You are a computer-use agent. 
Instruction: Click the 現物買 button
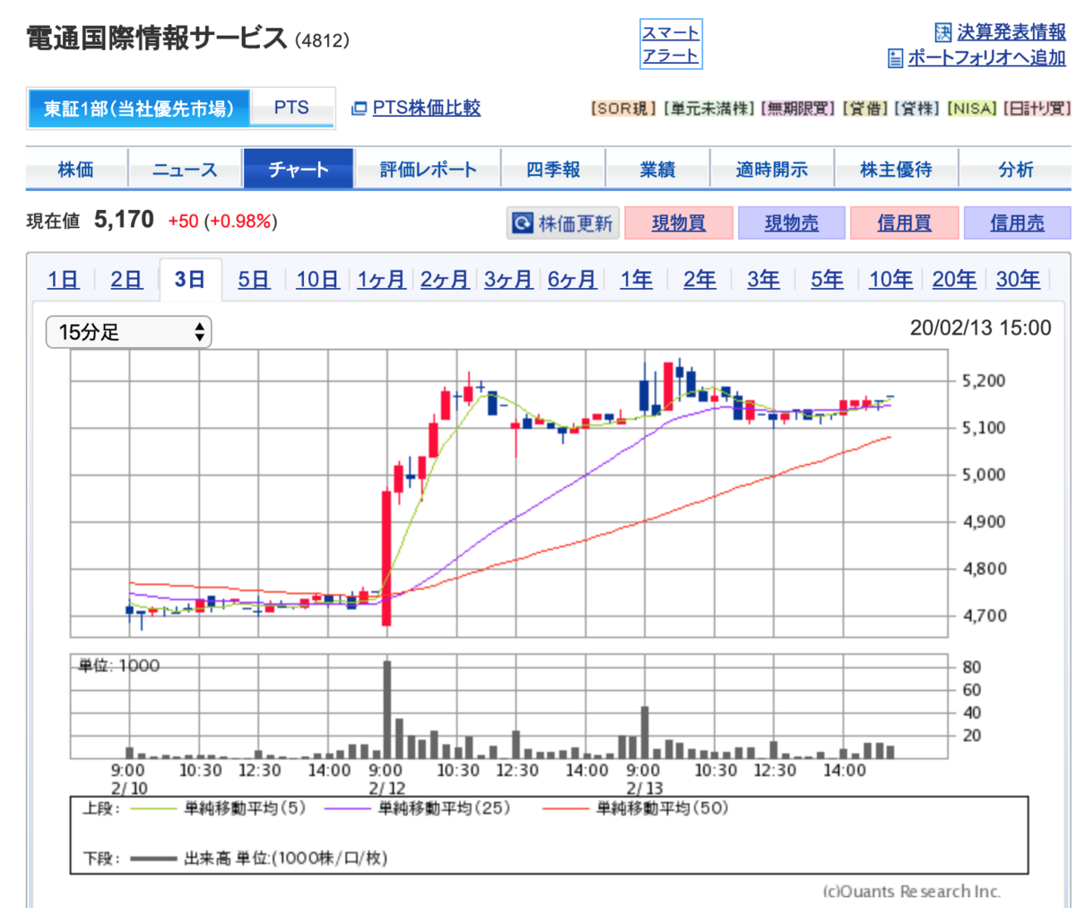pos(678,223)
